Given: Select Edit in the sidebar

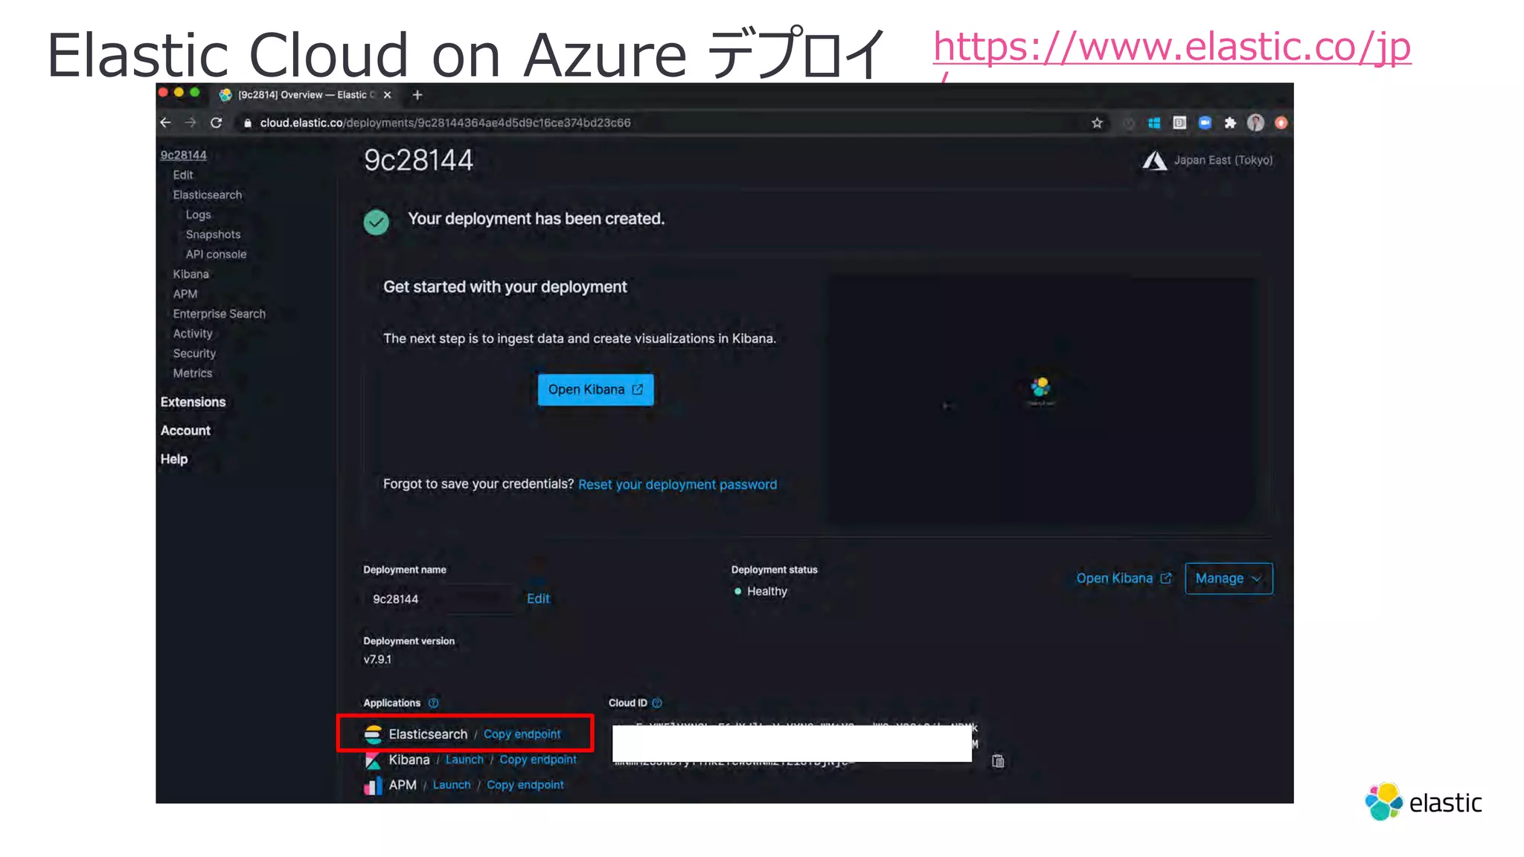Looking at the screenshot, I should point(183,175).
